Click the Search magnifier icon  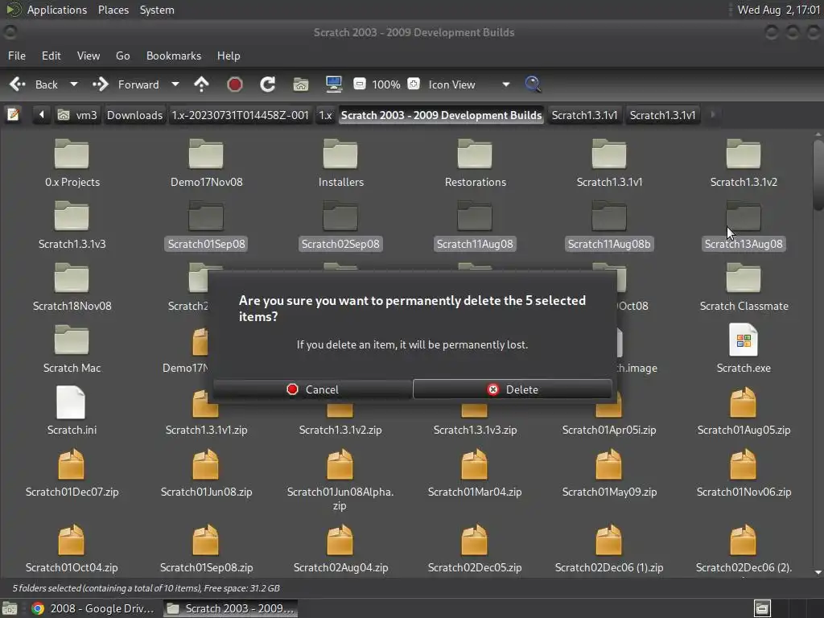coord(533,84)
